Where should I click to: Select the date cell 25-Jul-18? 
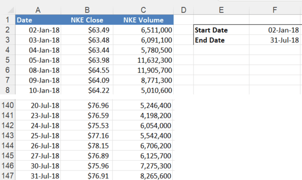[x=38, y=136]
